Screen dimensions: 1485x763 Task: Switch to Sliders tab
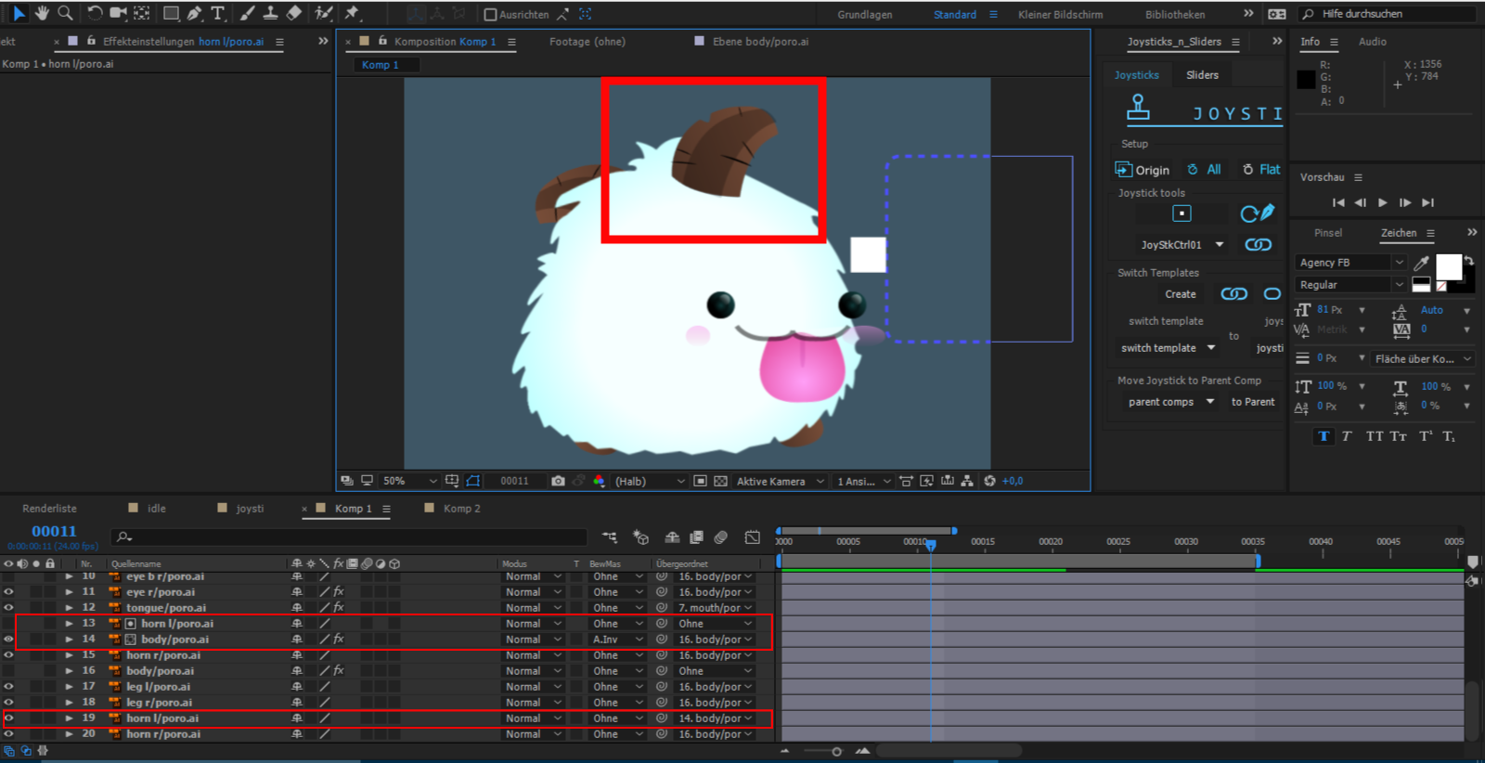pyautogui.click(x=1202, y=75)
